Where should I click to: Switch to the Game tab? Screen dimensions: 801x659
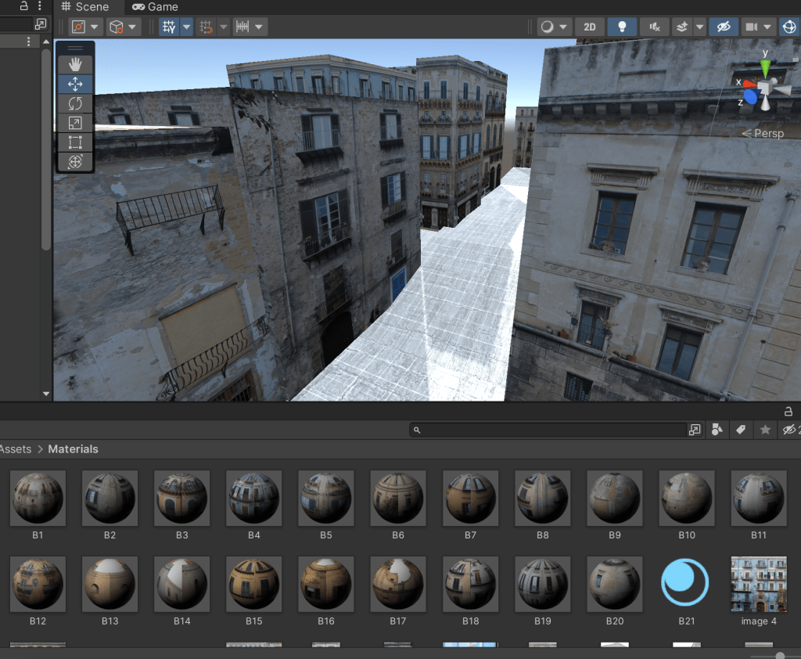(155, 7)
